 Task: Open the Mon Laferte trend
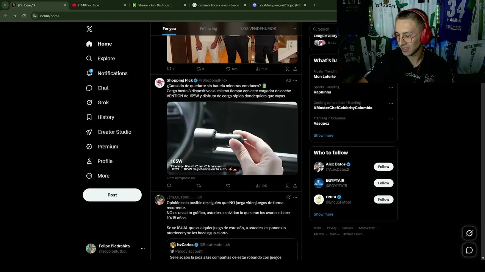[325, 77]
